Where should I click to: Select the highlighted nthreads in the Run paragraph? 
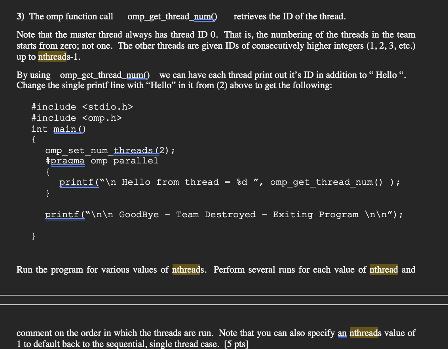(186, 269)
